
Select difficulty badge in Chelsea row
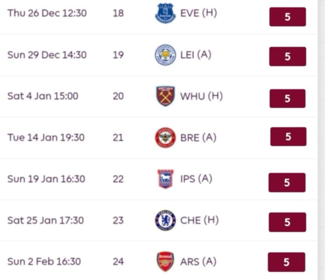click(287, 222)
